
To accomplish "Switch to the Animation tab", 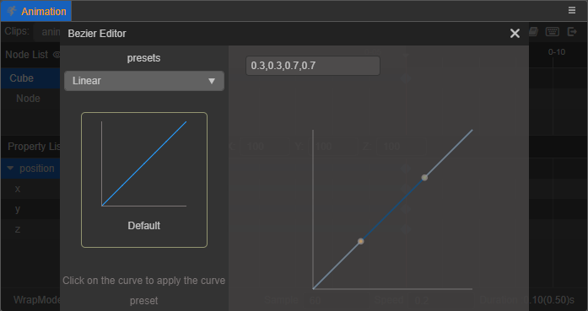I will coord(36,11).
